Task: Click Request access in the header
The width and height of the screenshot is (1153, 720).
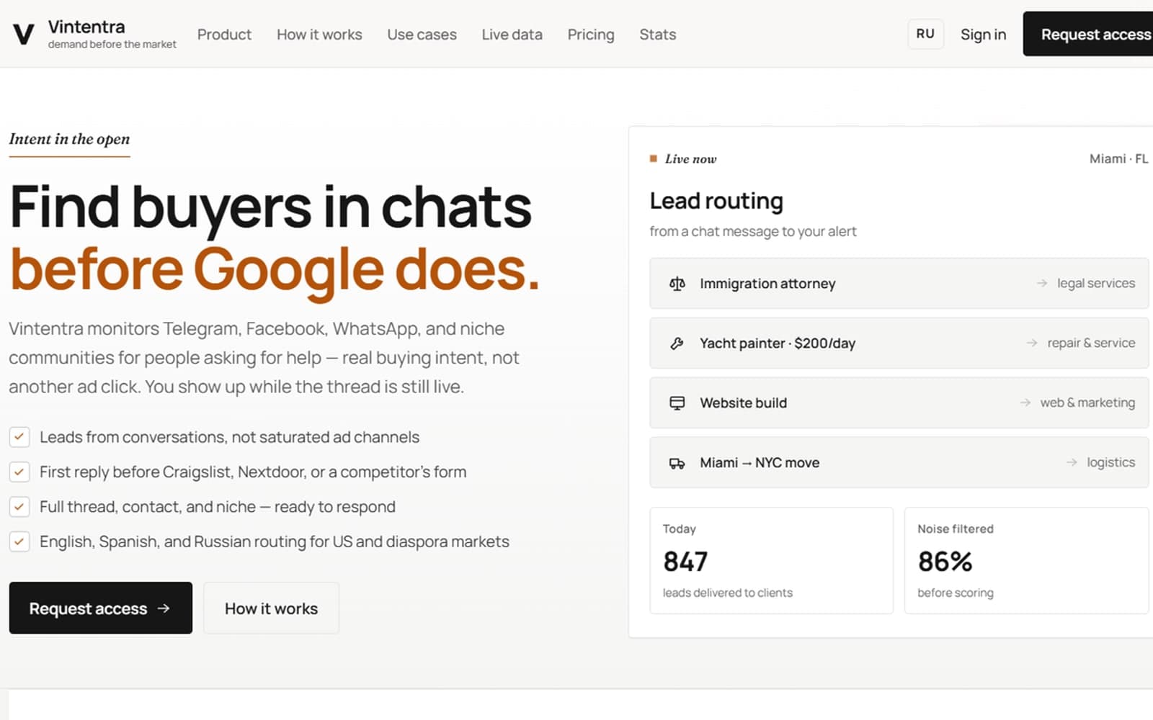Action: [1088, 34]
